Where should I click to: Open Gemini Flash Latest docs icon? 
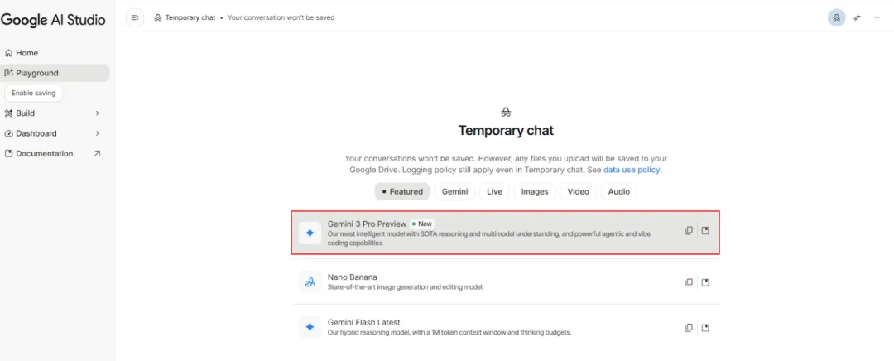point(705,328)
